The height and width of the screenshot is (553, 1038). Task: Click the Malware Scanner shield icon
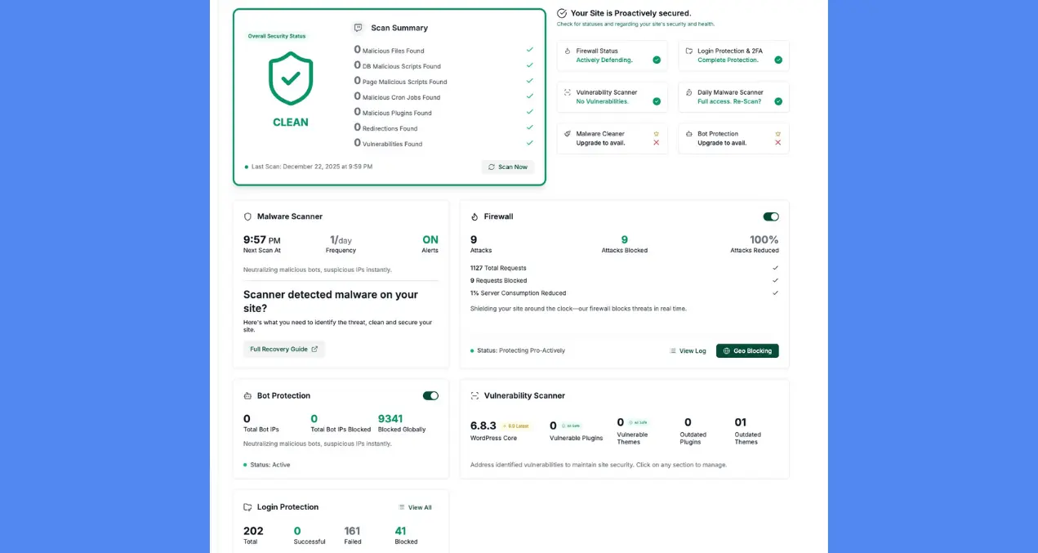(x=247, y=216)
